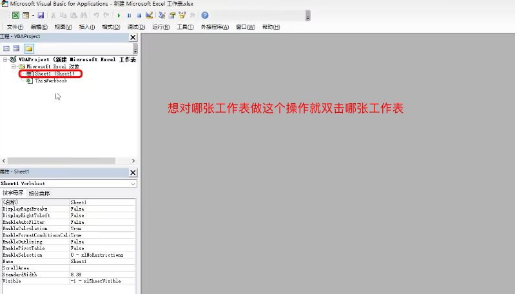Open Object Browser toolbar icon
Viewport: 515px width, 294px height.
182,15
